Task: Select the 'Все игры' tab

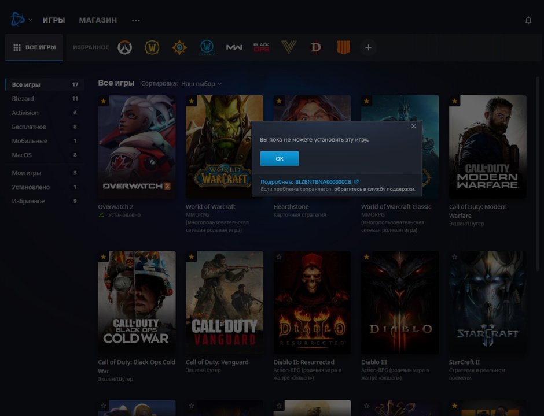Action: coord(35,47)
